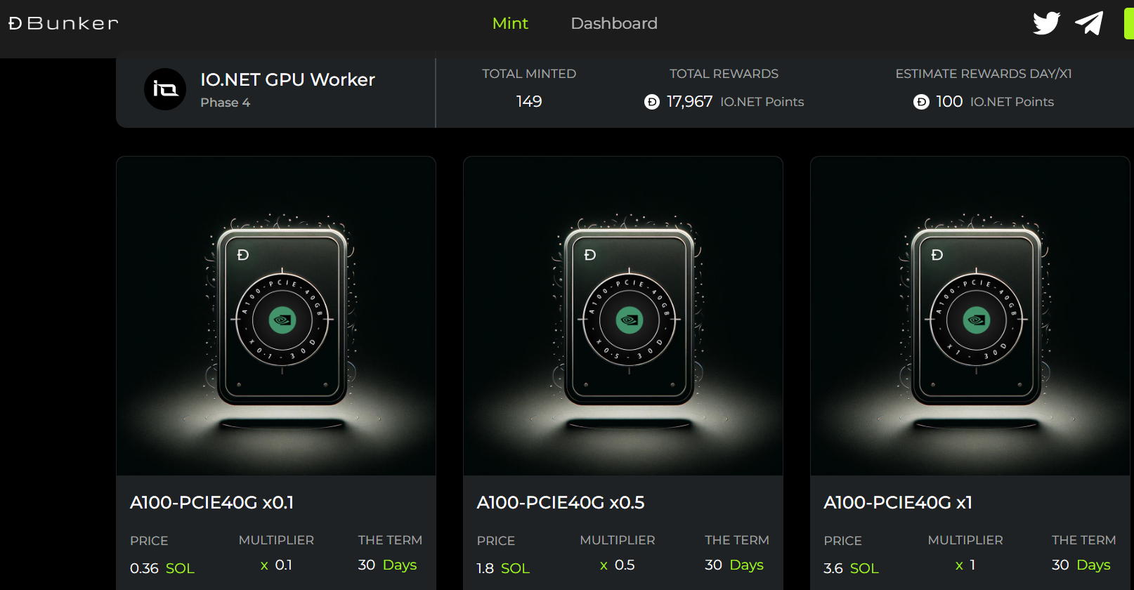Image resolution: width=1134 pixels, height=590 pixels.
Task: Select the A100-PCIE40G x0.1 title
Action: (211, 502)
